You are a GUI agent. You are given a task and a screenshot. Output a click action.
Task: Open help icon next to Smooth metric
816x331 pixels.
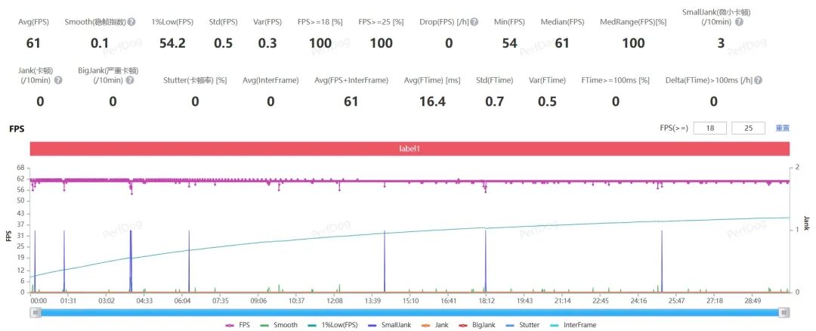[x=131, y=22]
